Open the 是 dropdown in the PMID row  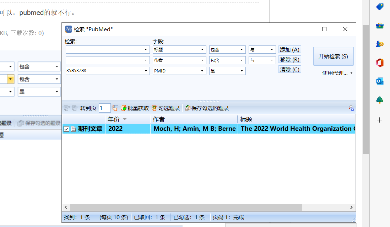click(x=242, y=71)
